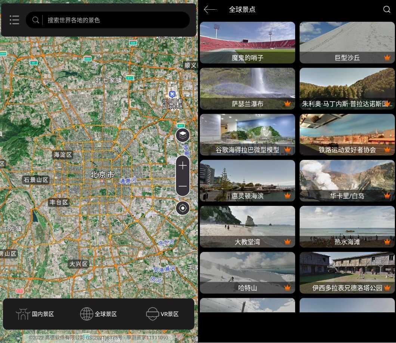Open the 国内景区 tab
The width and height of the screenshot is (396, 343).
coord(35,314)
